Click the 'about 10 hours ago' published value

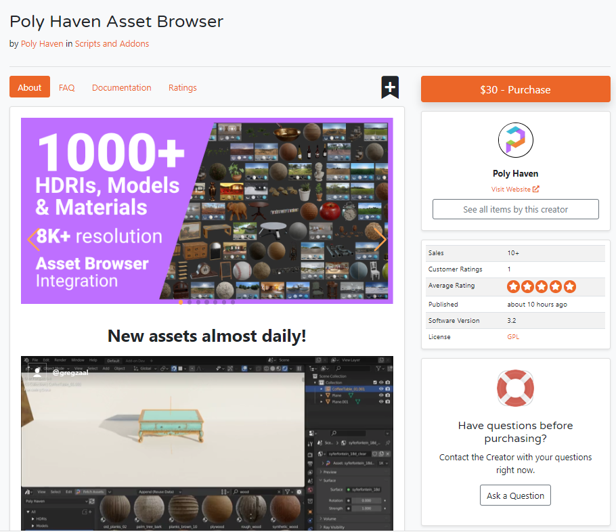coord(537,305)
